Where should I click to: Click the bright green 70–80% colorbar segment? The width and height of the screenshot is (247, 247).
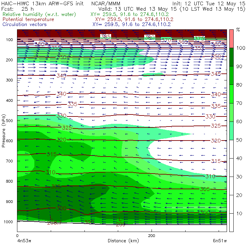click(231, 94)
